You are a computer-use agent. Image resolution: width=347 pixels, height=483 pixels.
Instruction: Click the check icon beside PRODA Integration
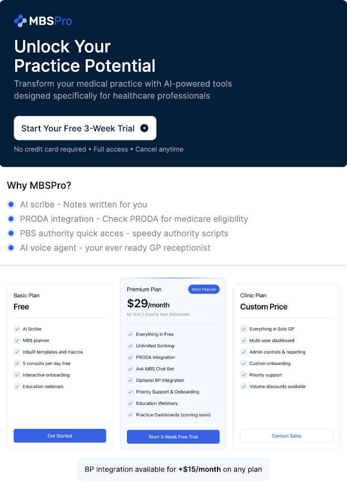(130, 357)
